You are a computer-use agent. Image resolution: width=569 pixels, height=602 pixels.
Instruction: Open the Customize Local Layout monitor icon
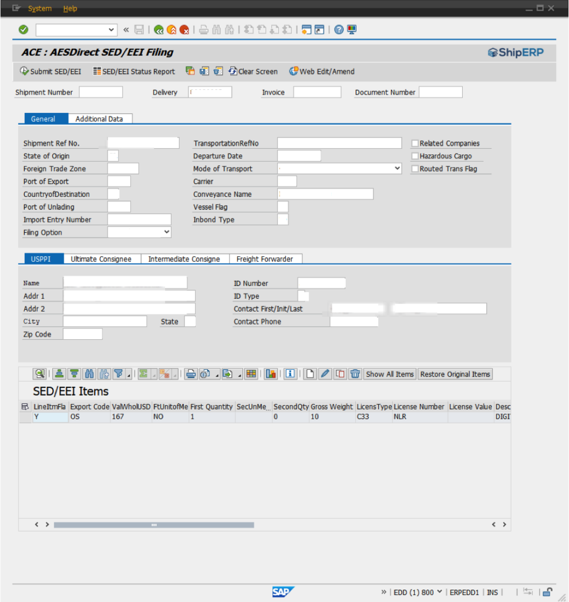(x=352, y=29)
